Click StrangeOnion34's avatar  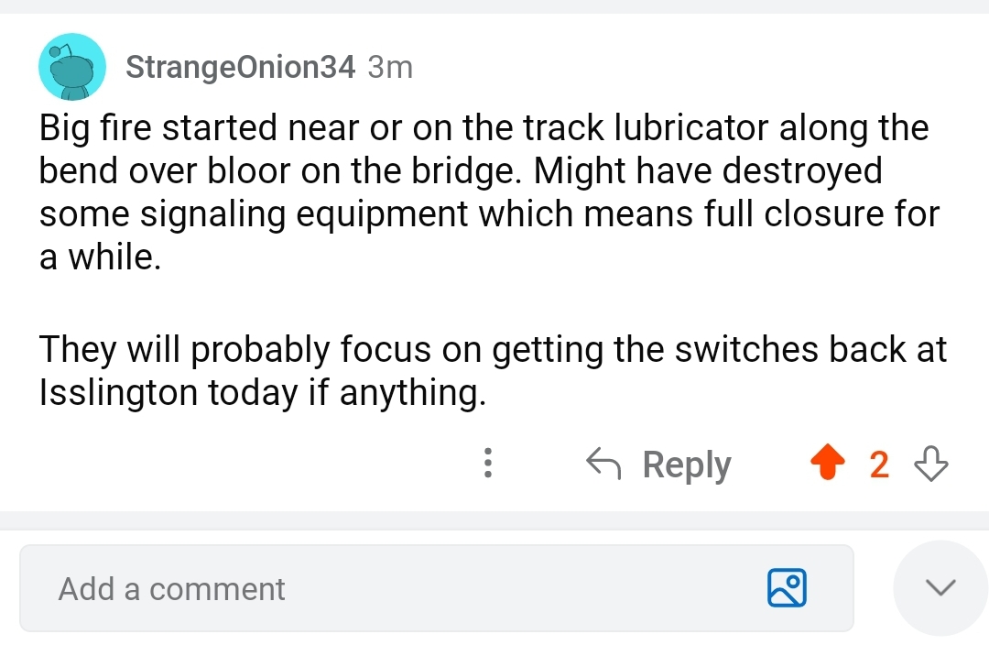tap(71, 66)
